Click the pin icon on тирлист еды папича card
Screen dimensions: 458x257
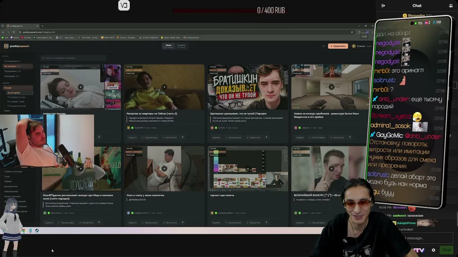coord(266,222)
